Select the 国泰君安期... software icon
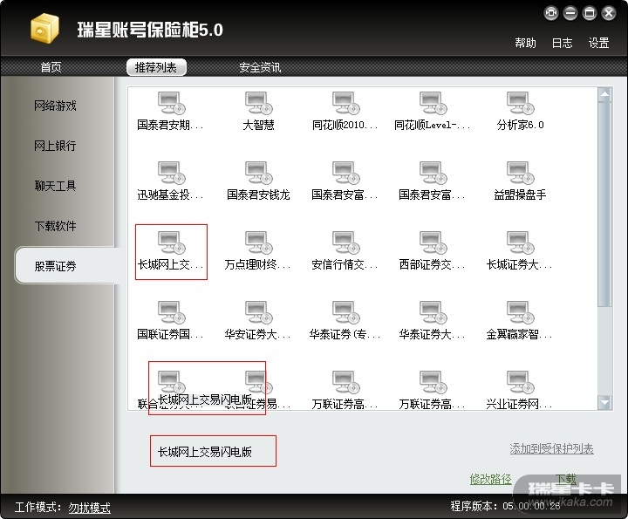Screen dimensions: 628x519 [171, 103]
